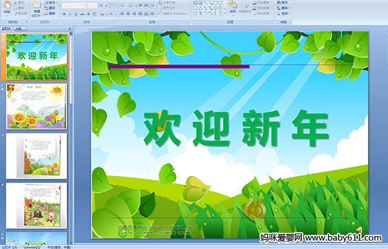The width and height of the screenshot is (388, 249).
Task: Toggle Bold formatting
Action: coord(64,14)
